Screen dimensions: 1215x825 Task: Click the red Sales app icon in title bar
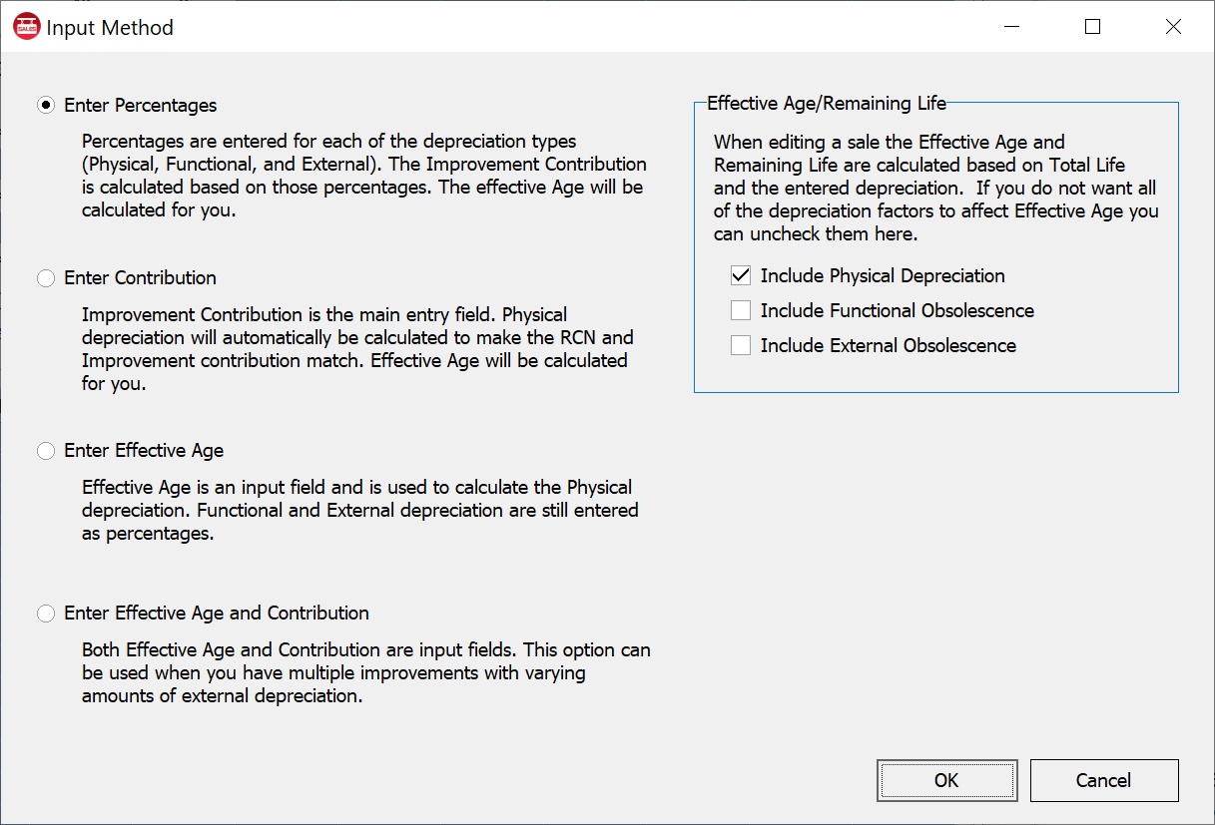(27, 27)
